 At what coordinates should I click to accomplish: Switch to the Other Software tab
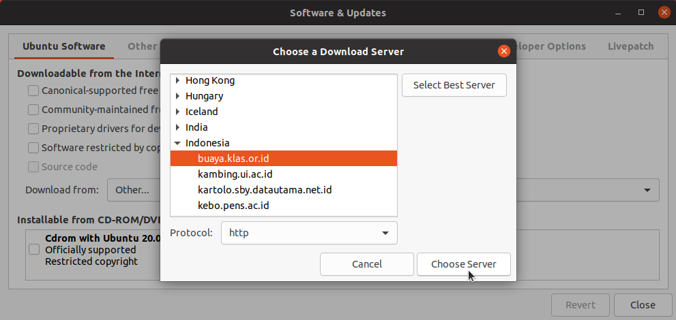click(142, 46)
